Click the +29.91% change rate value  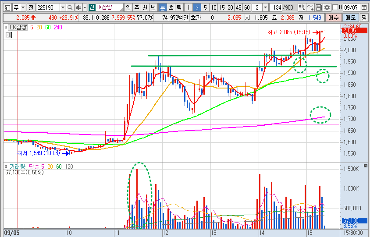(x=68, y=18)
